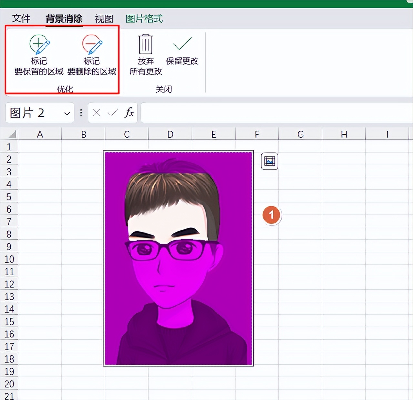Select Mark Areas to Remove (标记要删除的区域) tool
The image size is (413, 400).
click(92, 55)
